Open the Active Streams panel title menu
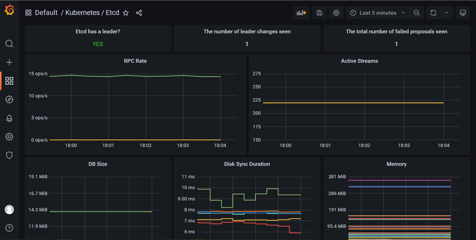Screen dimensions: 476x240 pyautogui.click(x=359, y=61)
